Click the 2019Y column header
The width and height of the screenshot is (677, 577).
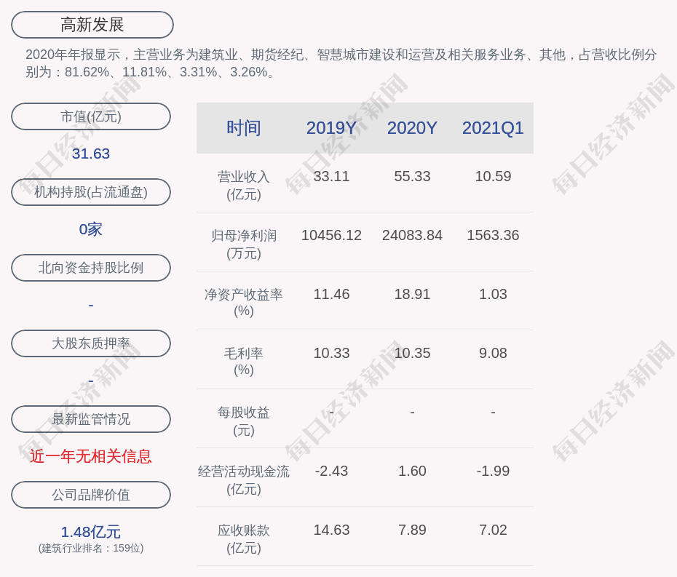pos(332,128)
